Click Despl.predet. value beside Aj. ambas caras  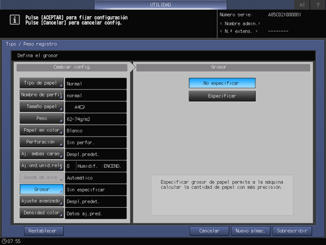(x=96, y=154)
